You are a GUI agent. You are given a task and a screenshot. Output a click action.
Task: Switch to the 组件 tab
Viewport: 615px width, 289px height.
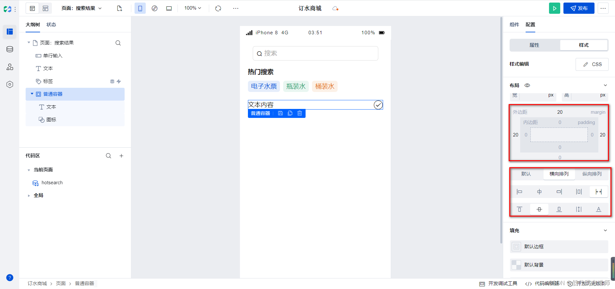point(514,25)
